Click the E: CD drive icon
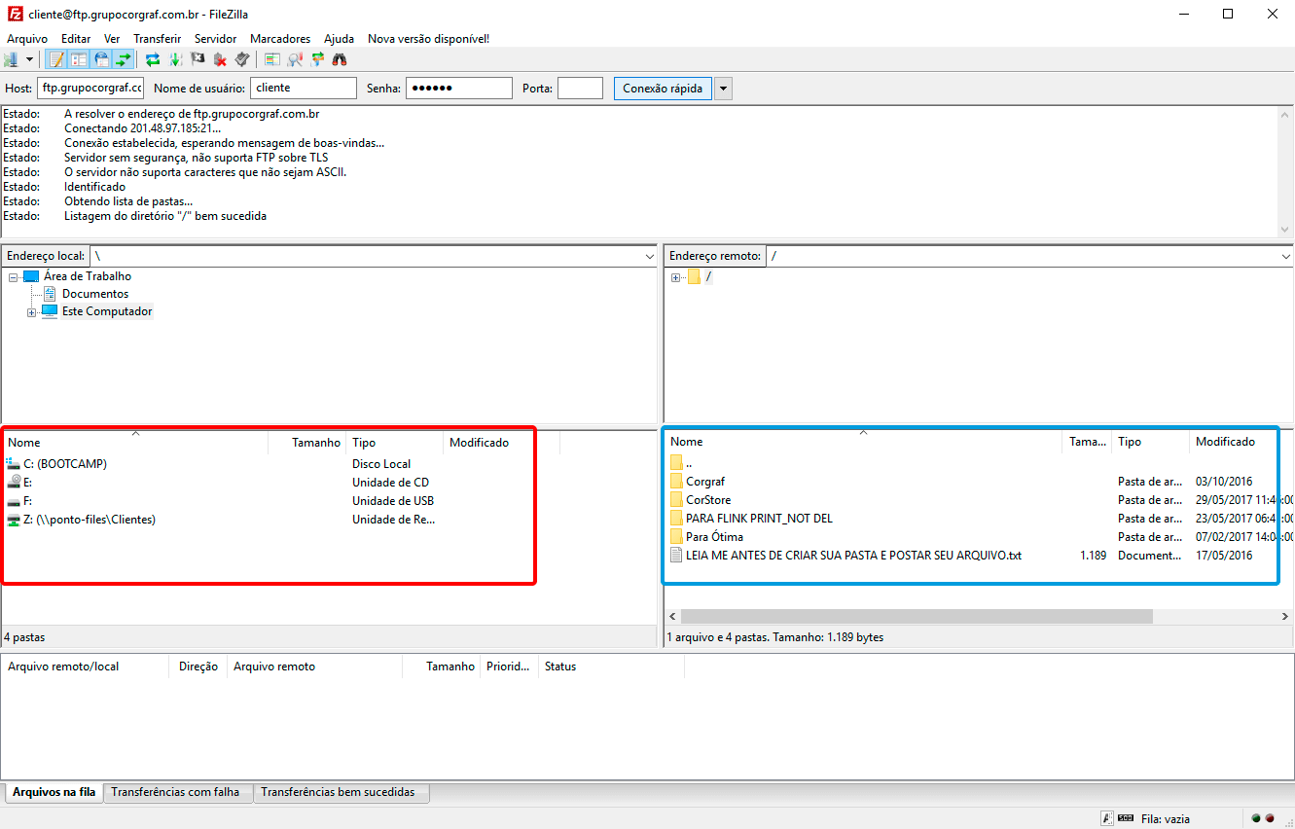The height and width of the screenshot is (829, 1295). click(14, 483)
